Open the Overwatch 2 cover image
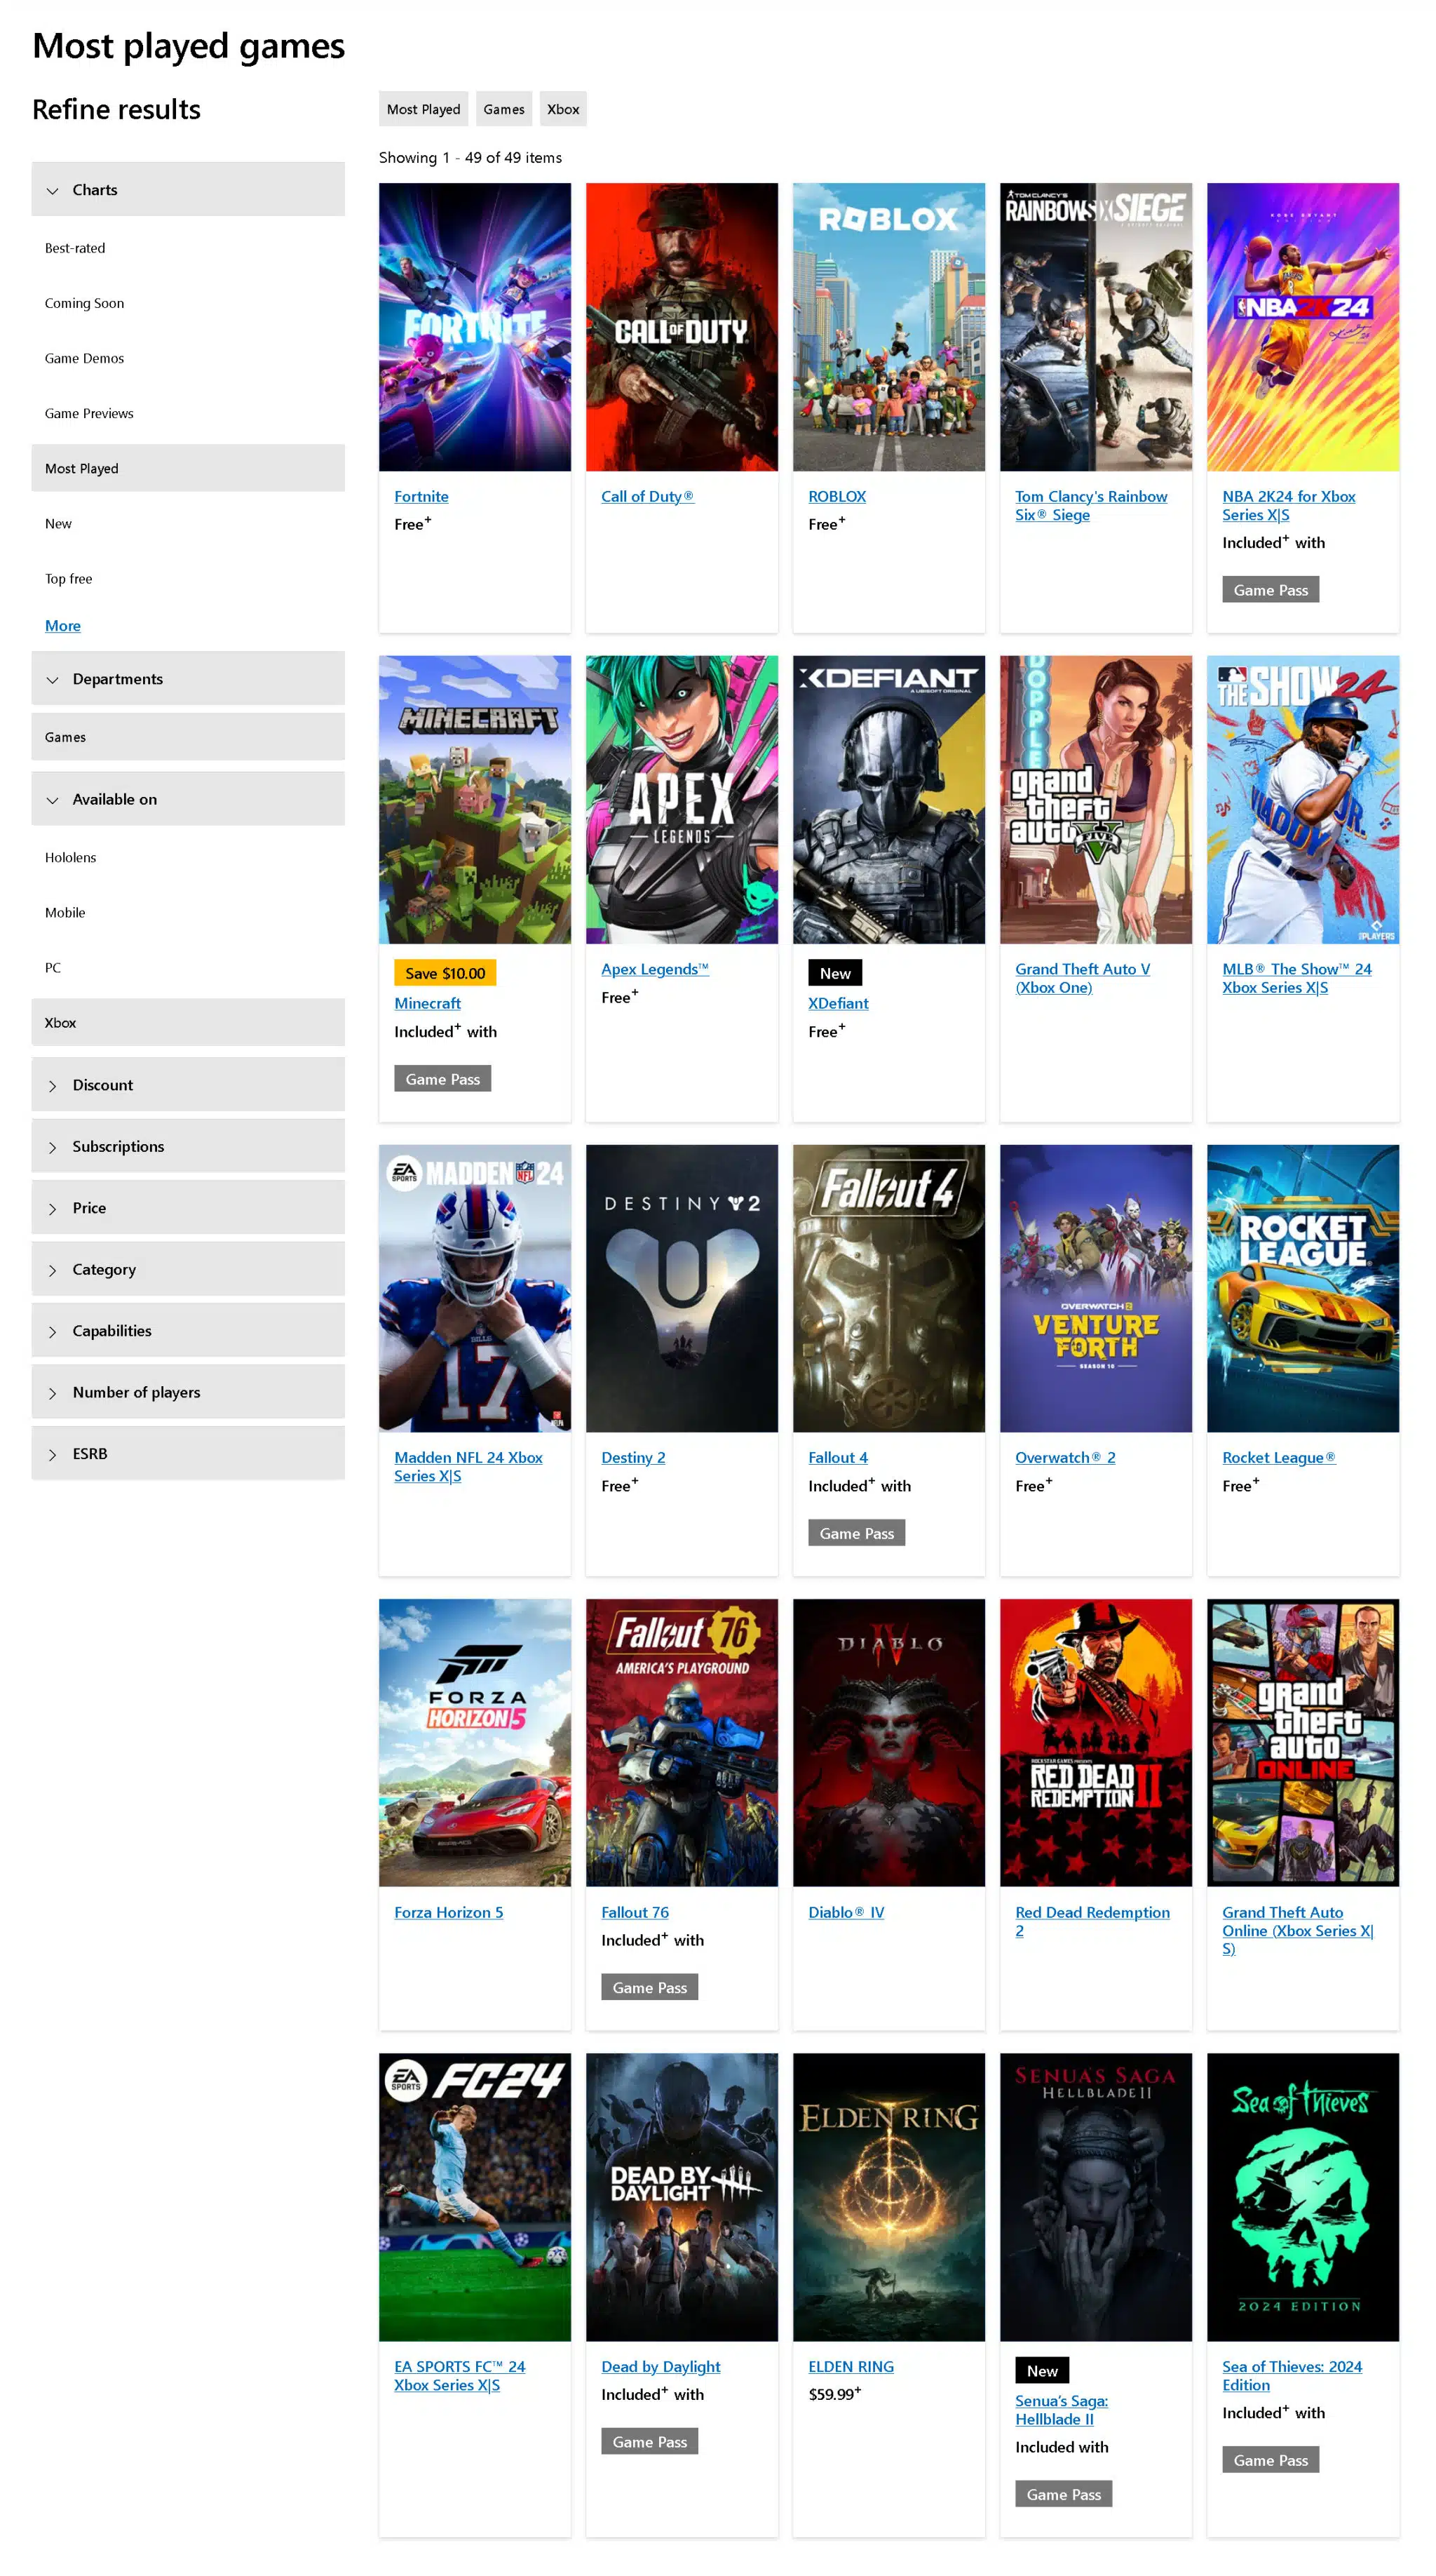The height and width of the screenshot is (2576, 1436). click(x=1096, y=1289)
